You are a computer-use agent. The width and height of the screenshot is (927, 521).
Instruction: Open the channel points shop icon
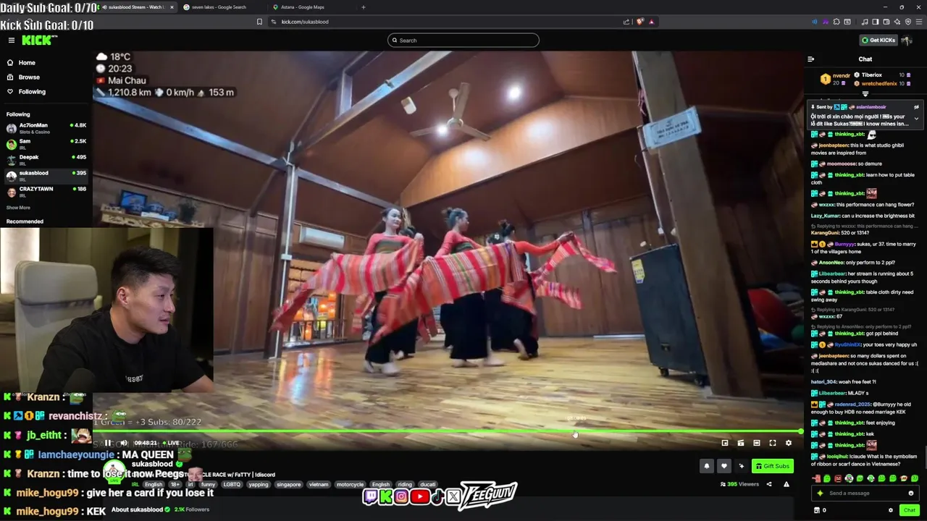817,510
